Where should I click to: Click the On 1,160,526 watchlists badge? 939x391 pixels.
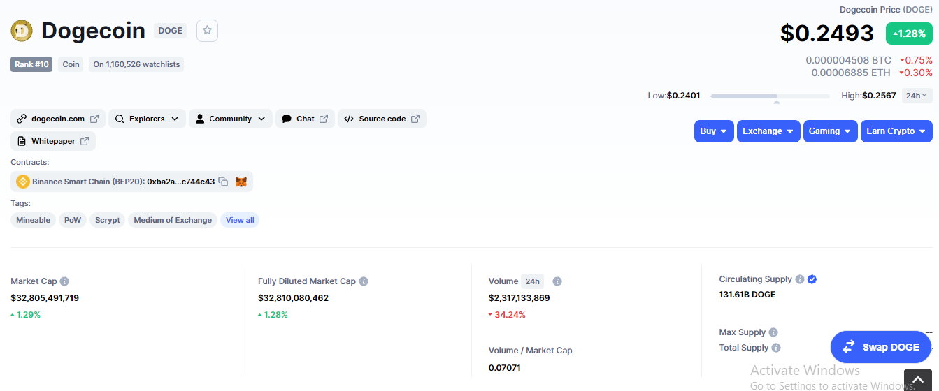[136, 64]
